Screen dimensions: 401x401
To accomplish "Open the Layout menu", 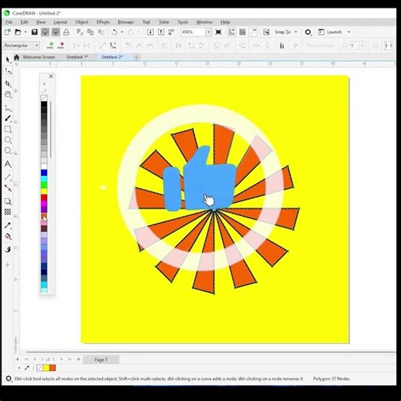I will click(60, 22).
